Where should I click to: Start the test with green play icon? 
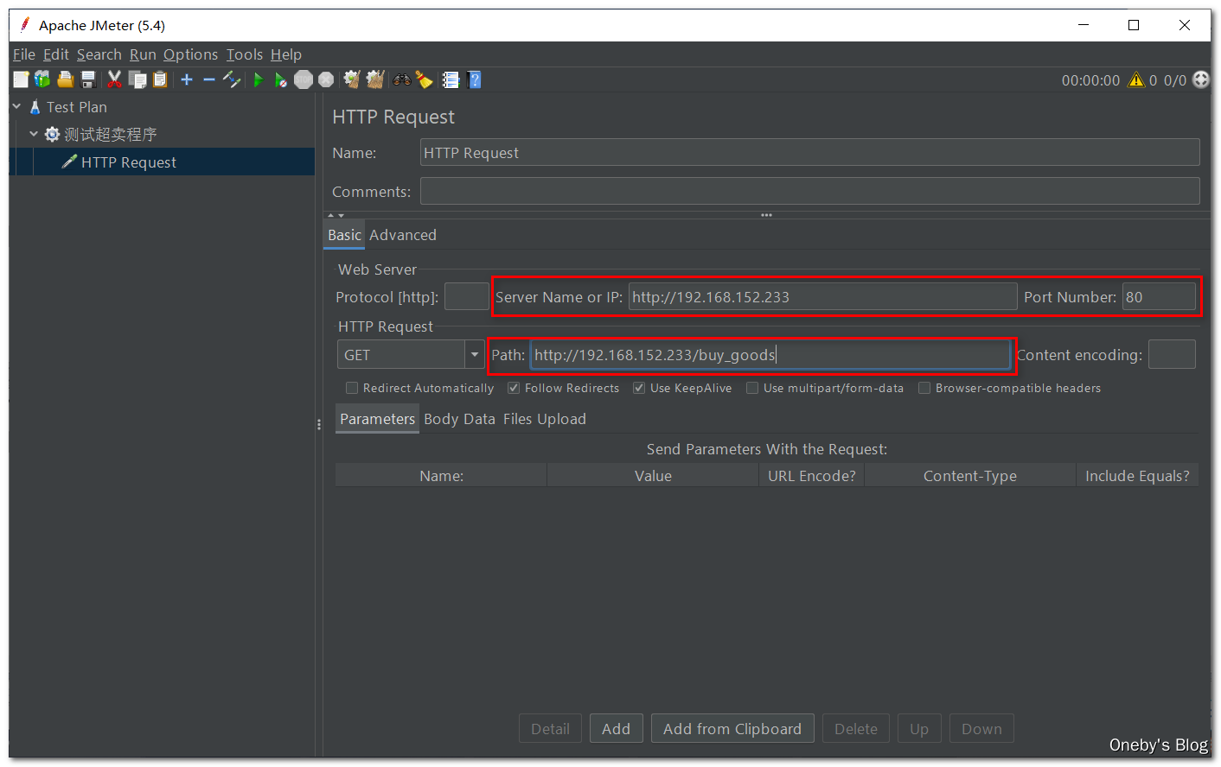tap(258, 79)
